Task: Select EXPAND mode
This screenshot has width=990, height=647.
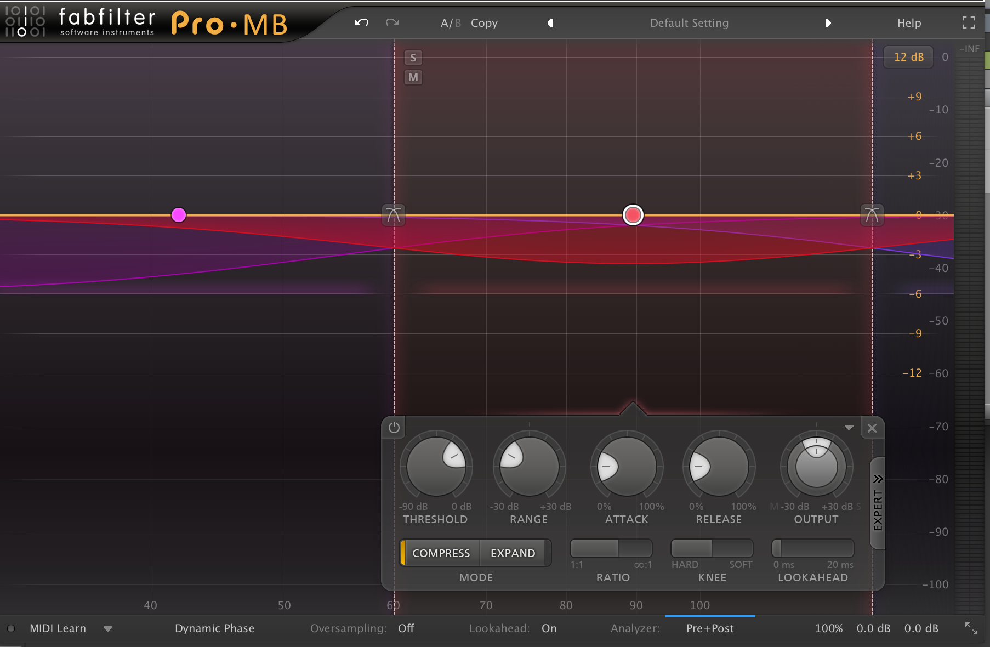Action: pyautogui.click(x=513, y=553)
